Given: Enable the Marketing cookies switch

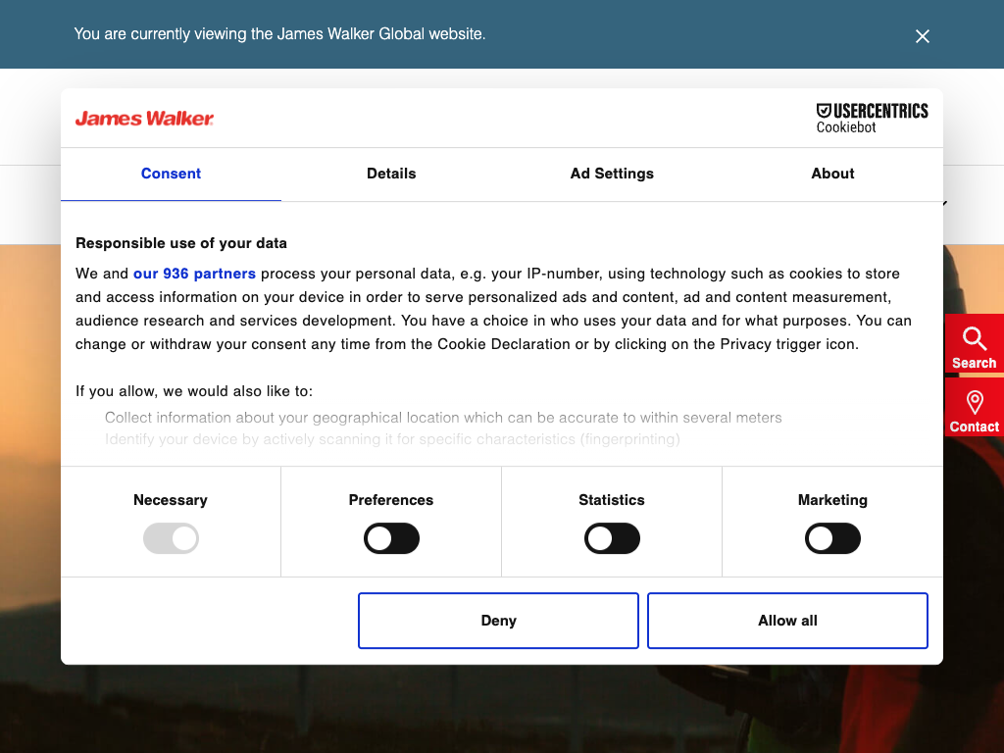Looking at the screenshot, I should point(832,538).
